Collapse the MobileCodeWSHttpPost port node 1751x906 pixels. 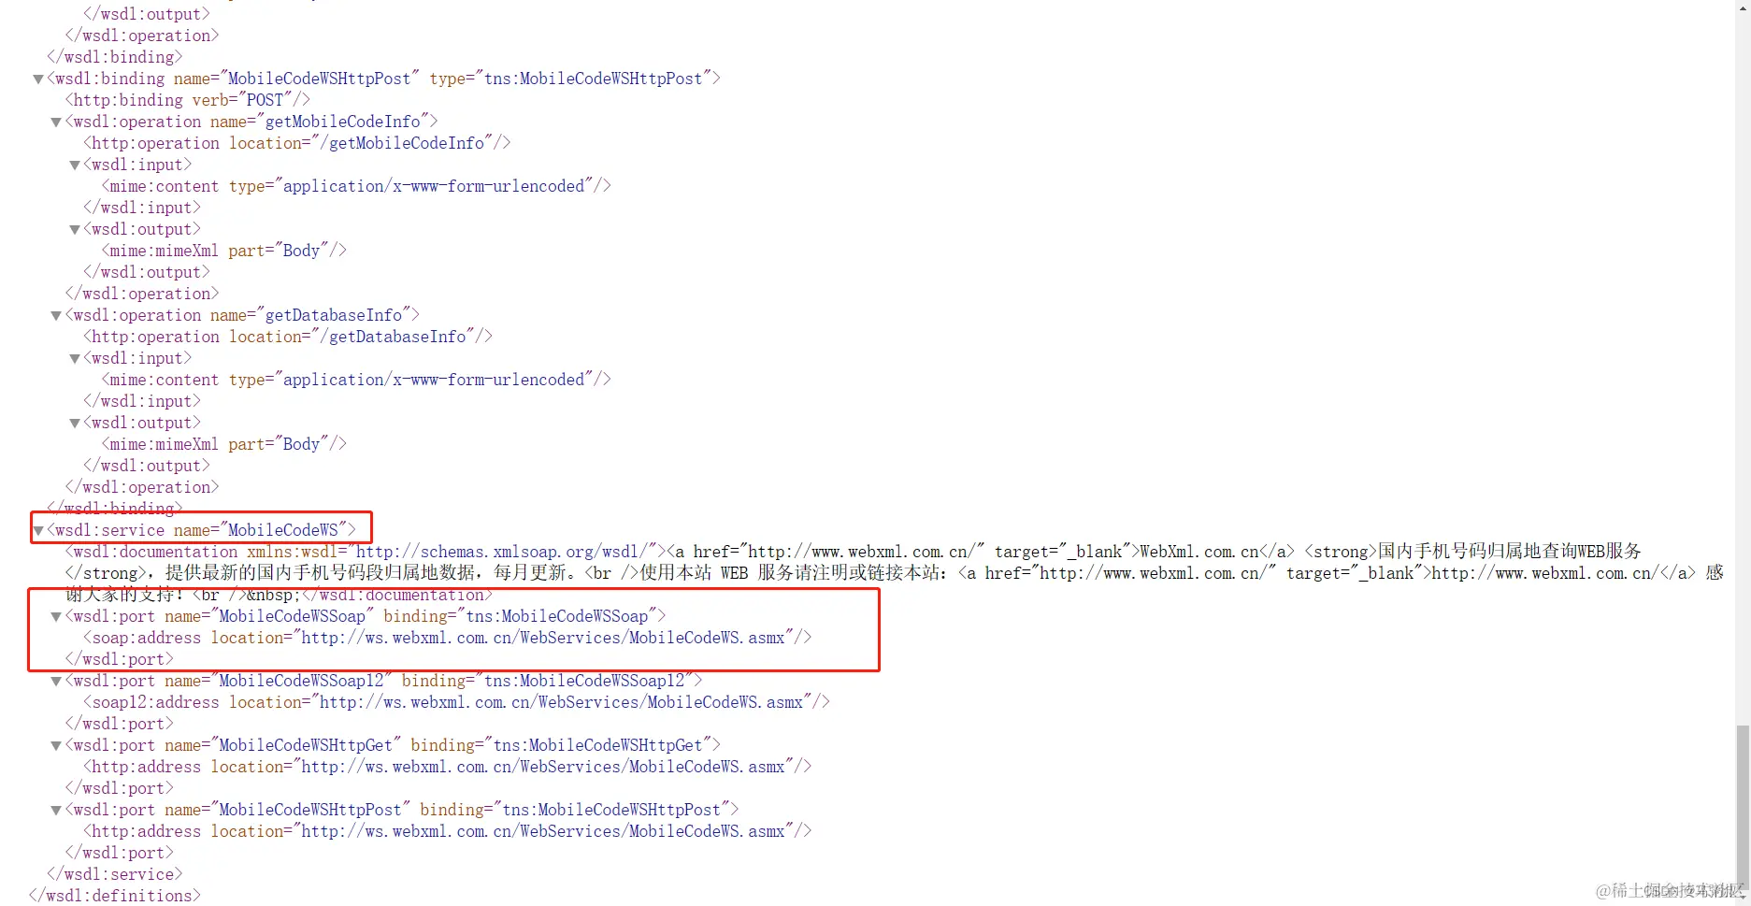(56, 811)
